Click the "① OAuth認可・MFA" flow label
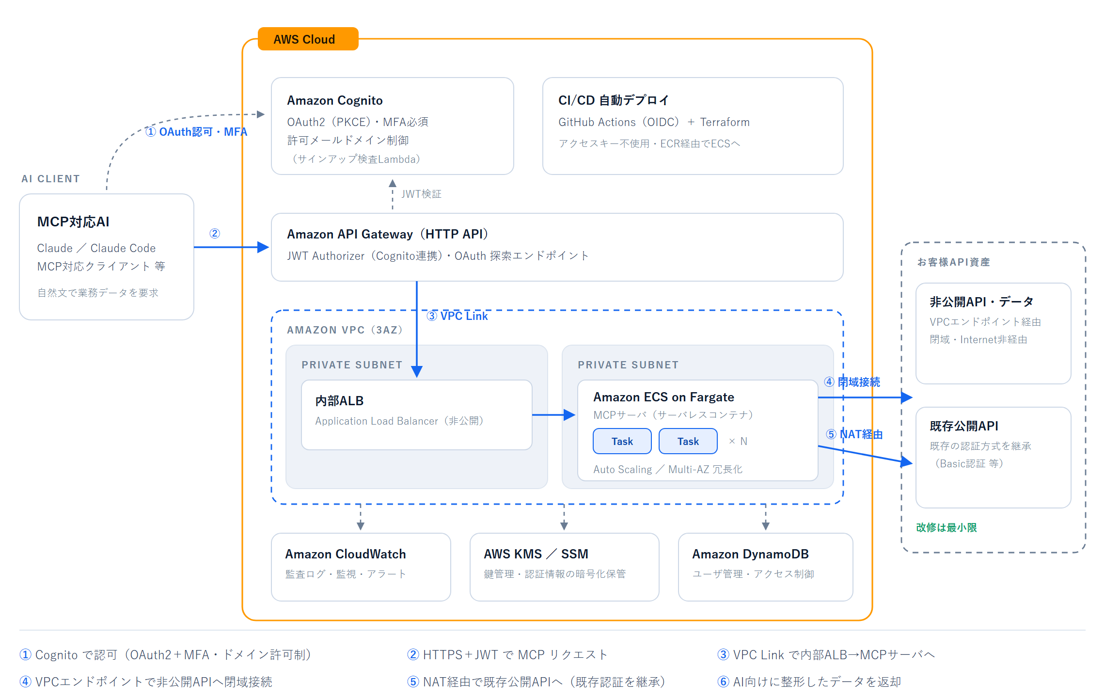Viewport: 1105px width, 698px height. pos(196,132)
